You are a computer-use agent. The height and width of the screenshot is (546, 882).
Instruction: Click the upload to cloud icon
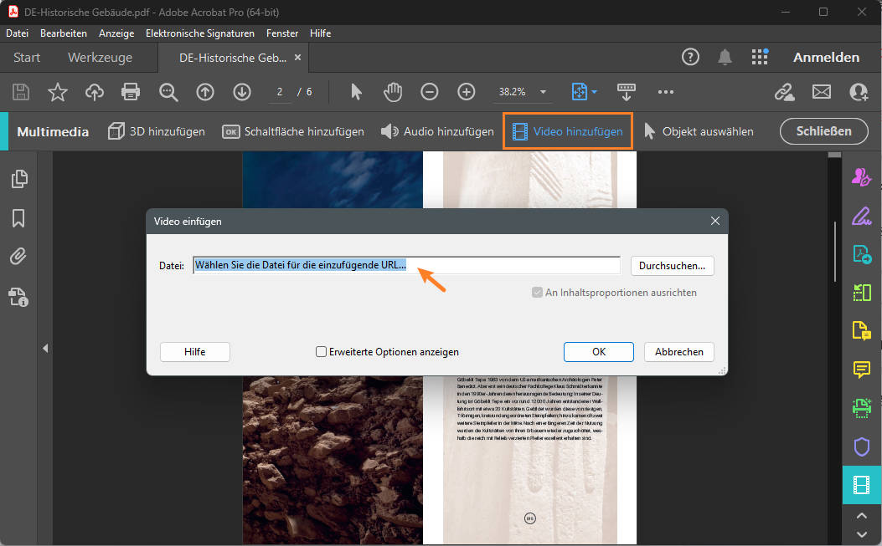coord(95,92)
